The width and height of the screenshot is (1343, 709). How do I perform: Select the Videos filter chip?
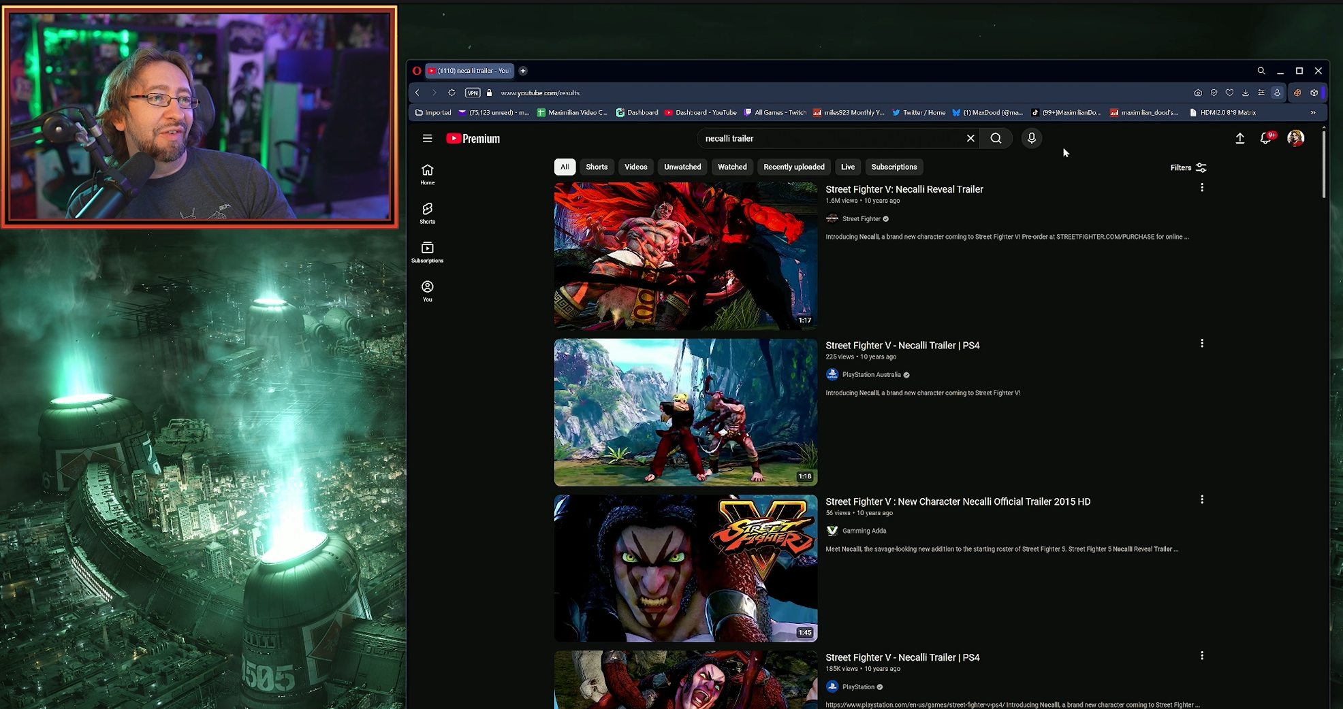click(636, 167)
